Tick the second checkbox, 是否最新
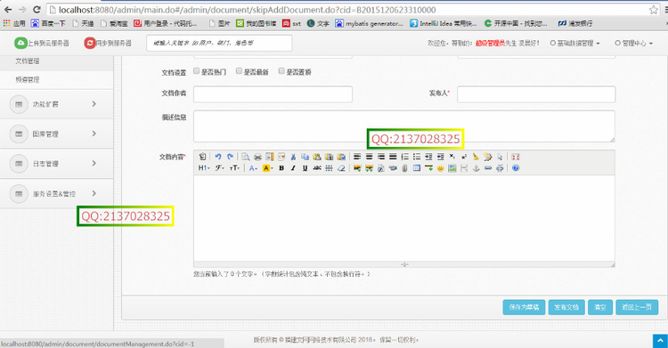The width and height of the screenshot is (668, 348). pos(239,71)
